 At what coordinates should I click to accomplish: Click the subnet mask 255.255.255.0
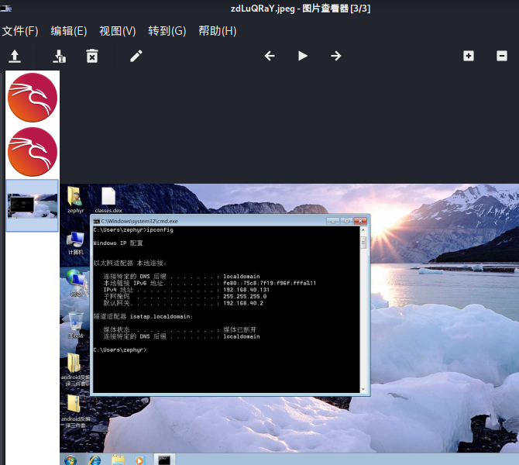click(245, 296)
